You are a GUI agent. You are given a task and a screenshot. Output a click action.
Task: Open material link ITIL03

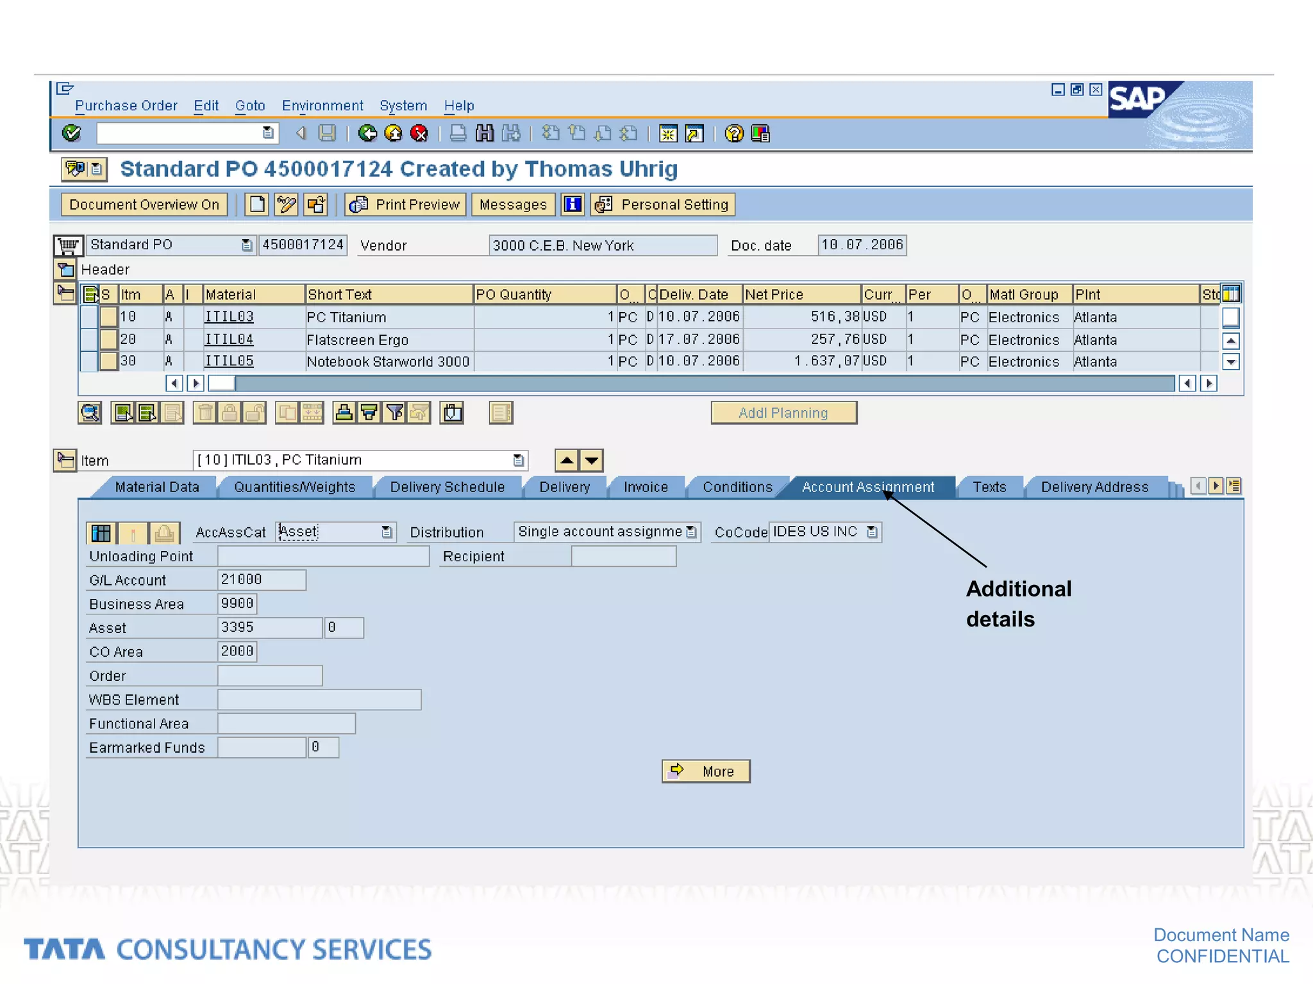(229, 316)
